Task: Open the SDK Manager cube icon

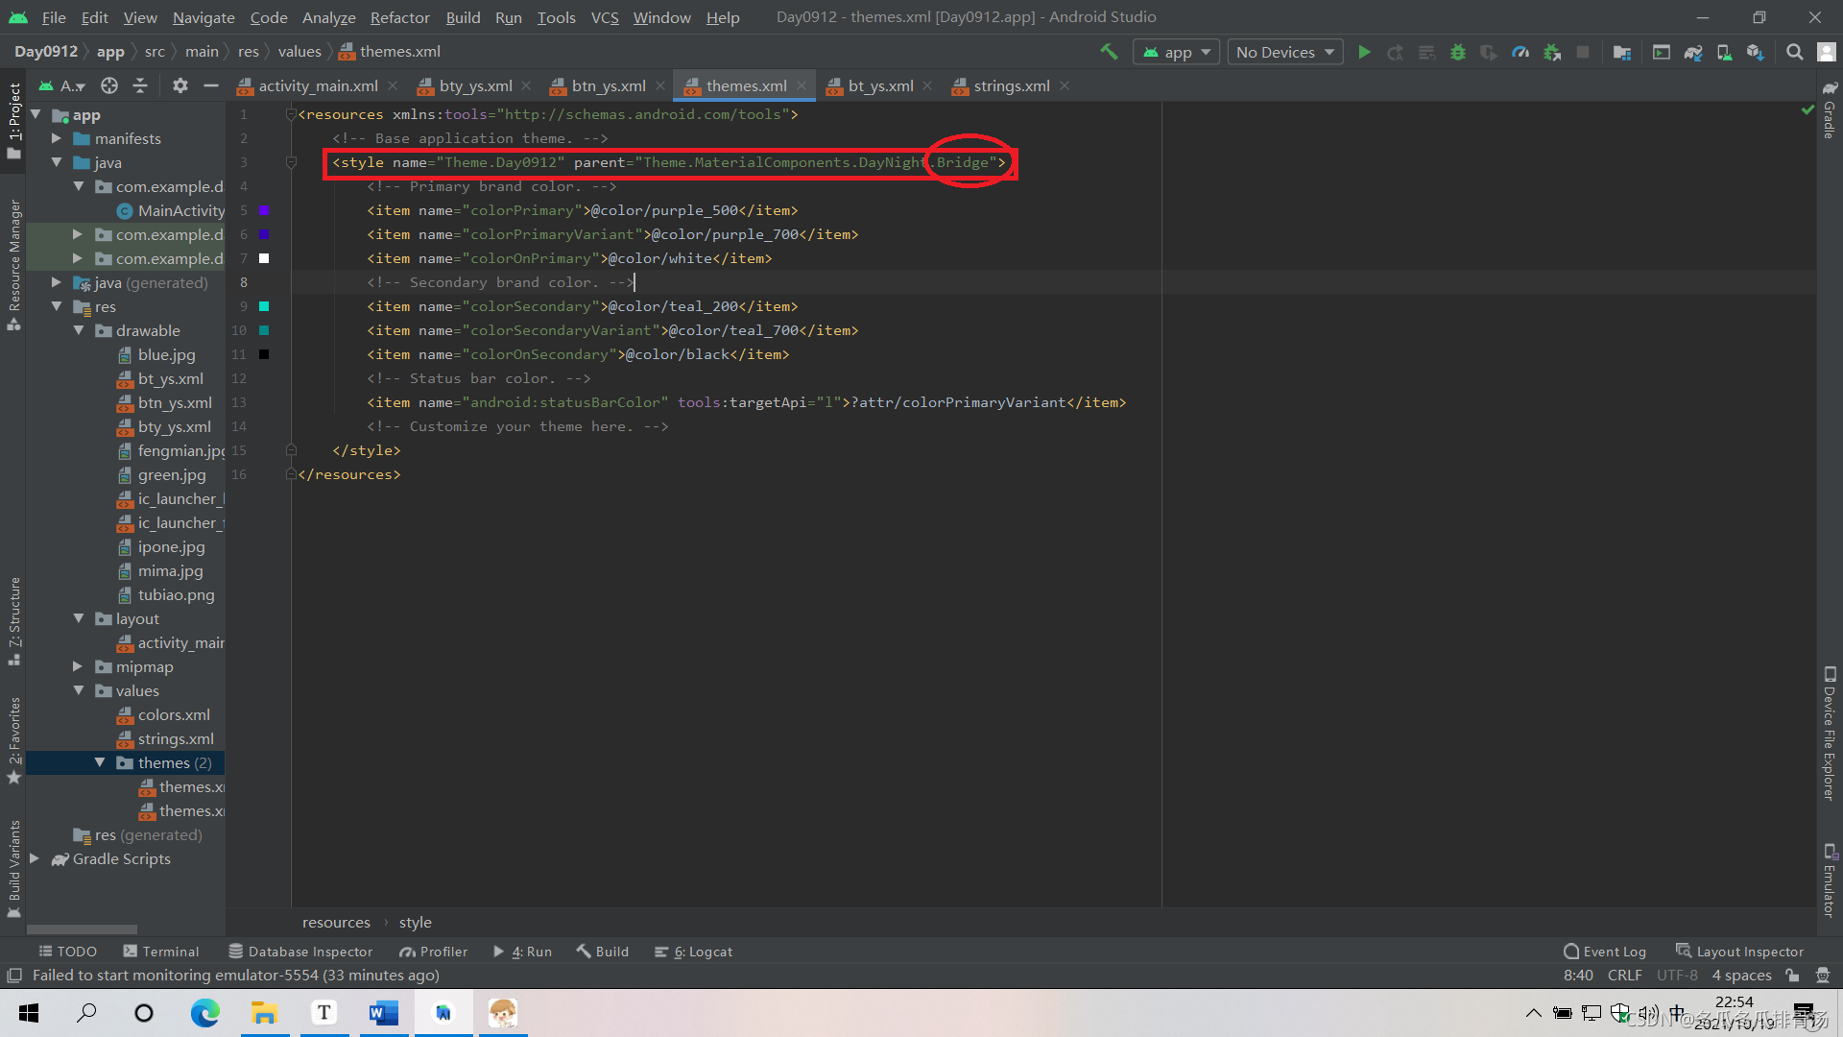Action: pyautogui.click(x=1755, y=52)
